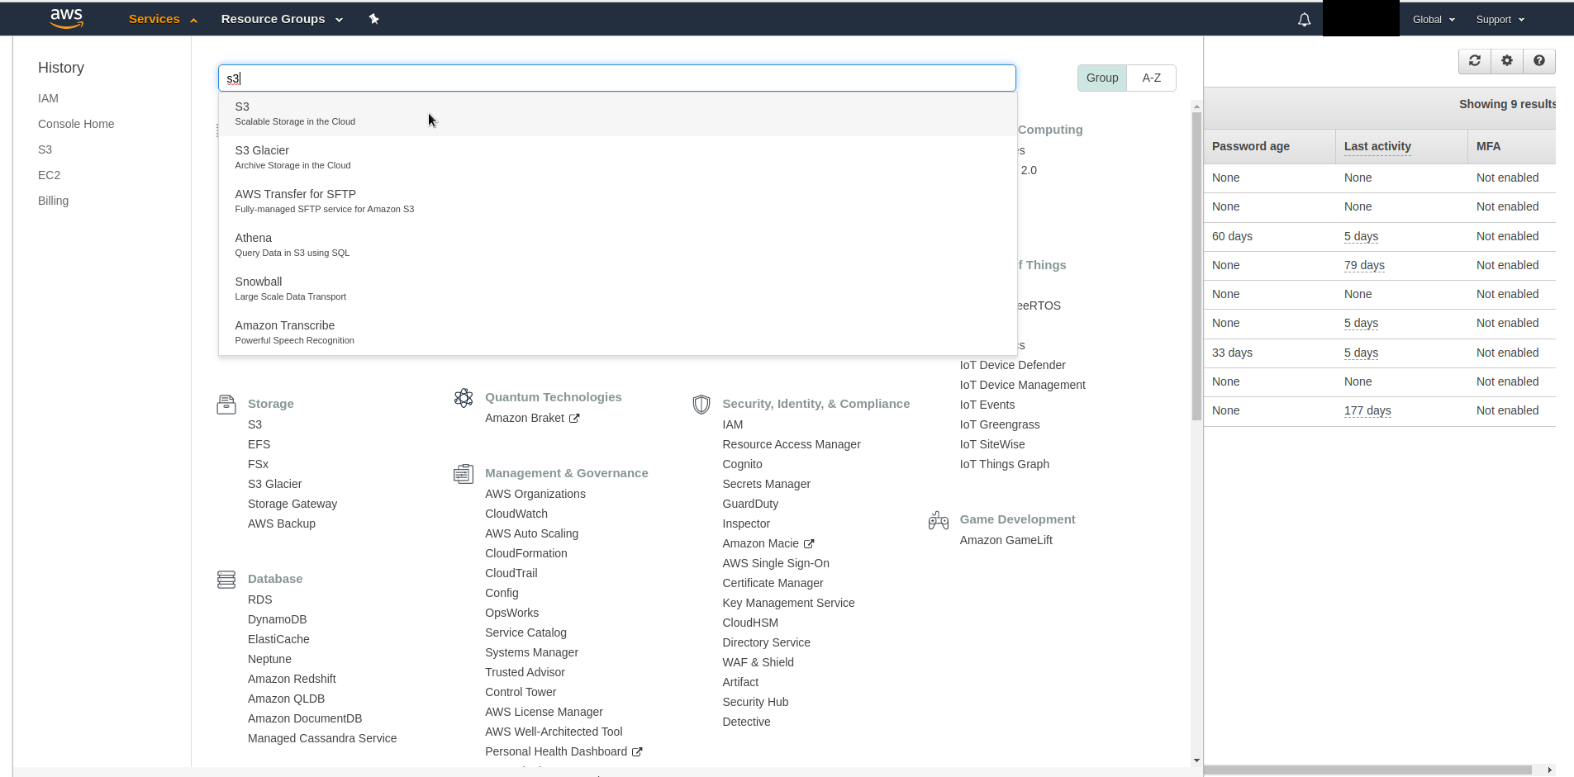The width and height of the screenshot is (1574, 777).
Task: Open Amazon Redshift service
Action: click(x=292, y=679)
